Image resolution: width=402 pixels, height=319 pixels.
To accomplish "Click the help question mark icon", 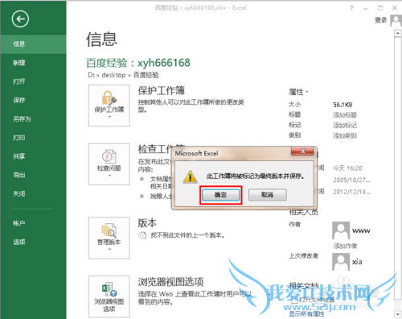I will tap(351, 8).
